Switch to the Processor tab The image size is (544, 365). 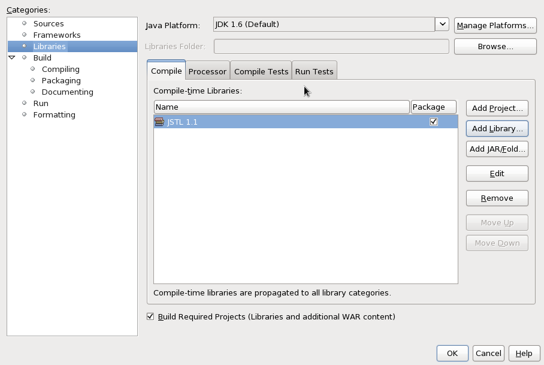click(207, 71)
